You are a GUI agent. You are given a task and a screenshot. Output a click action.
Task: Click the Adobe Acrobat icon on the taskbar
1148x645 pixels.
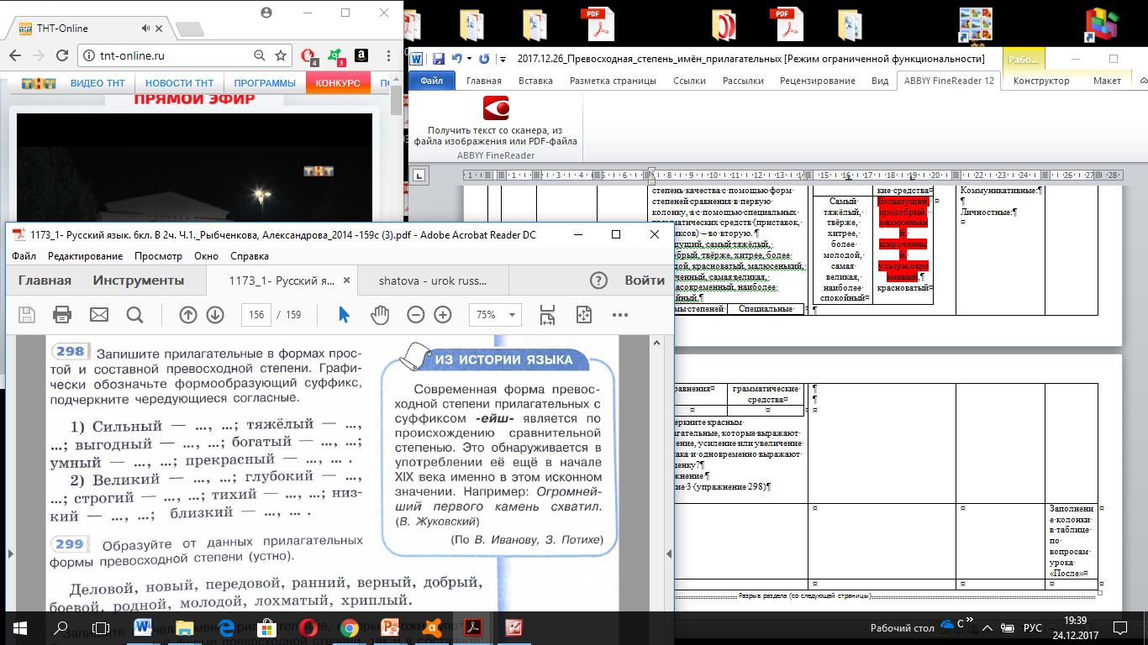473,627
